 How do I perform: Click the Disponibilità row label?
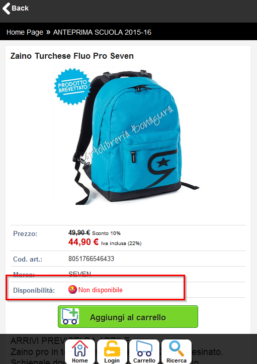(x=34, y=290)
